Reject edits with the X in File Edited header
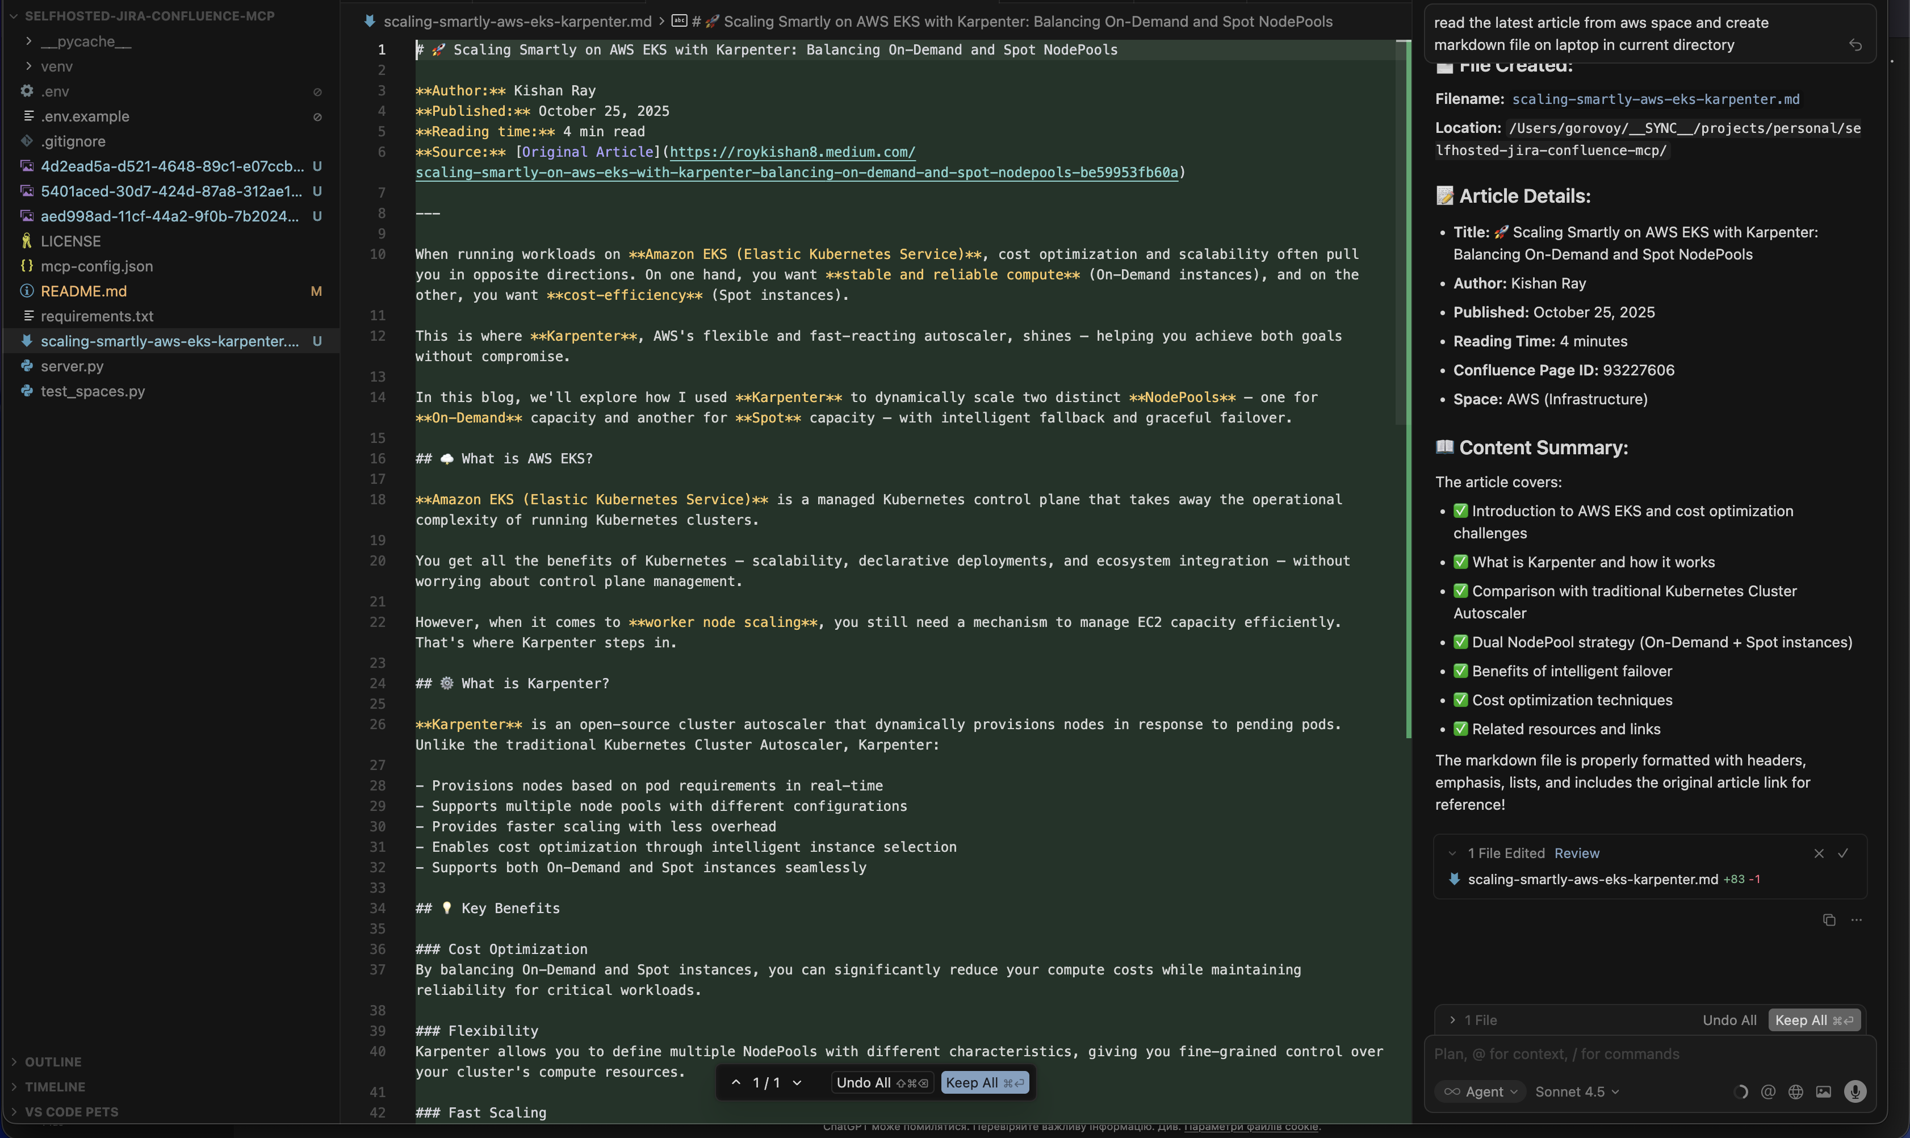The width and height of the screenshot is (1910, 1138). click(1819, 853)
